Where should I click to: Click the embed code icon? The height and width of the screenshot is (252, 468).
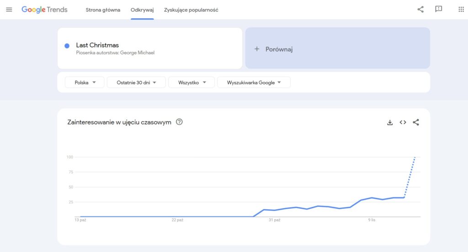tap(403, 122)
